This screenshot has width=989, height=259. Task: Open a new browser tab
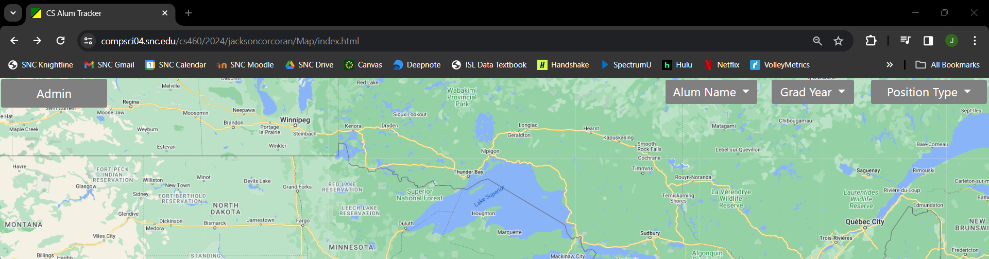click(x=189, y=13)
